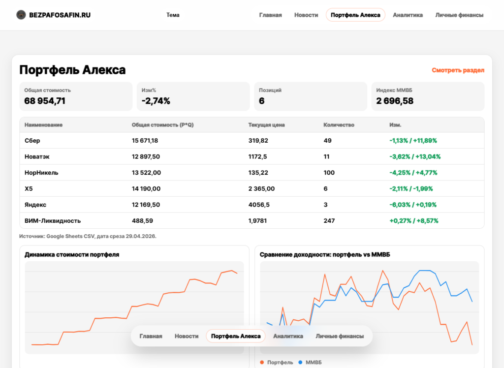Click Новатэк total value 12 897,50

(146, 156)
